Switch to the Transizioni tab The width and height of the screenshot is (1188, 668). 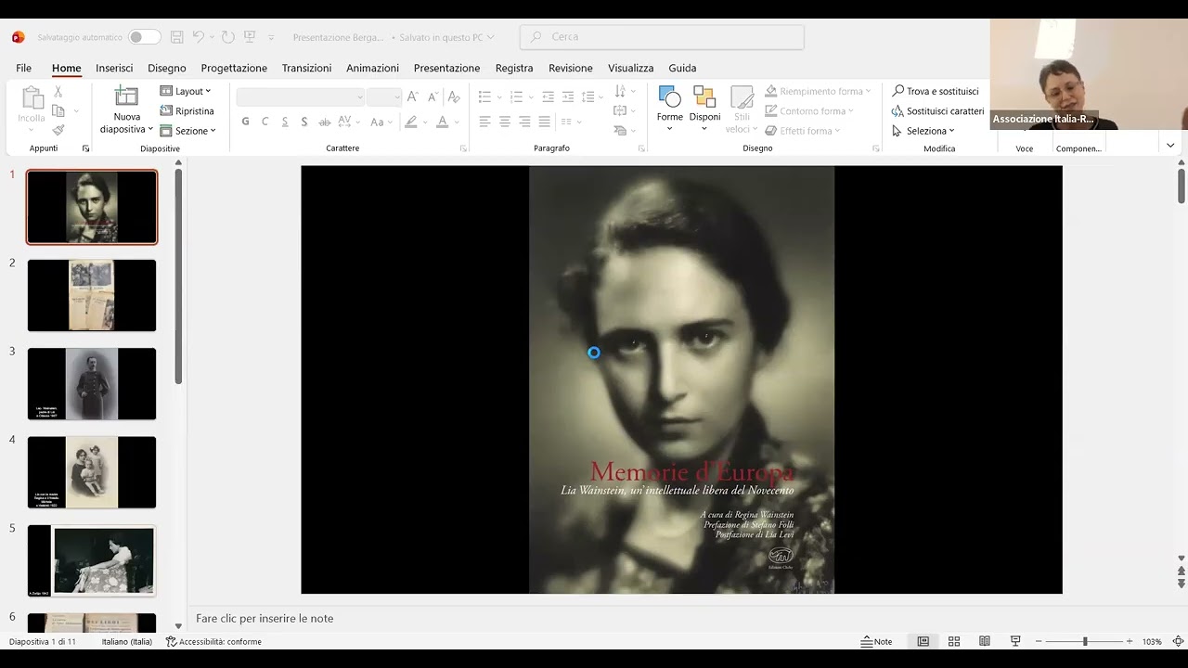click(306, 68)
